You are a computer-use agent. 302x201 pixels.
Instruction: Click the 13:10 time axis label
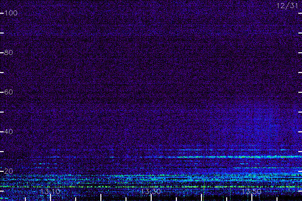[50, 192]
